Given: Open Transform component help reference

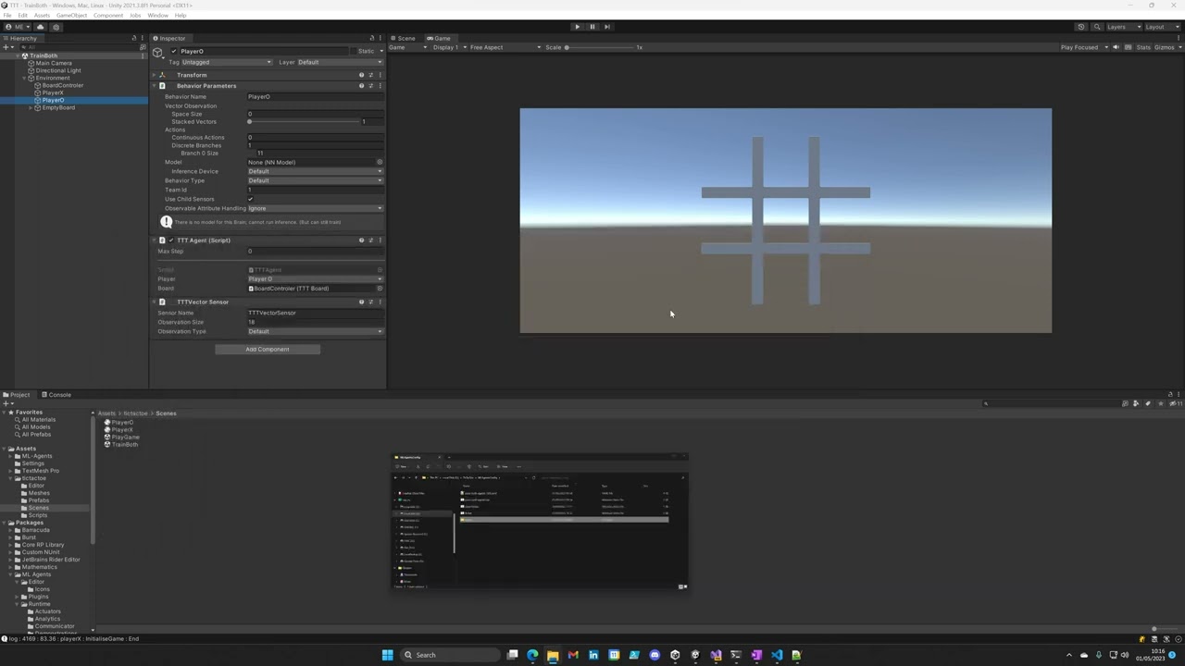Looking at the screenshot, I should coord(362,75).
